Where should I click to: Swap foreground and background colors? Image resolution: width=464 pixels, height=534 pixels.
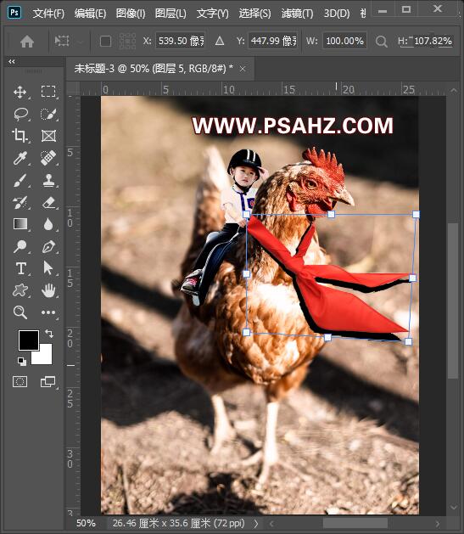pyautogui.click(x=49, y=334)
